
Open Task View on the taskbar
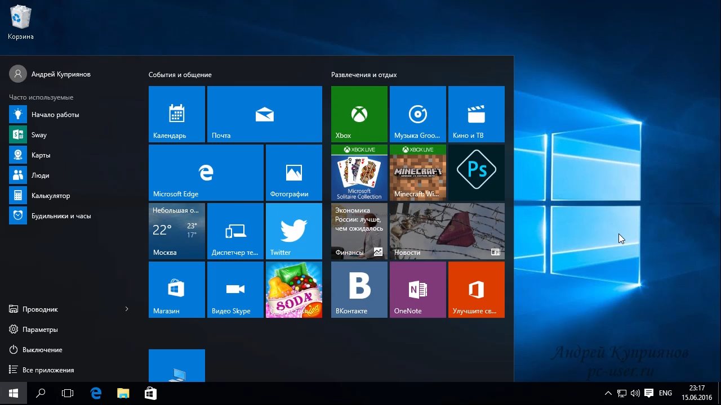68,393
